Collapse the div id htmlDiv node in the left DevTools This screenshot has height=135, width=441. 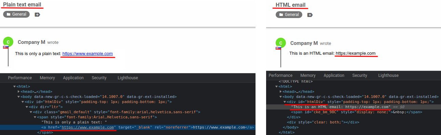[23, 102]
